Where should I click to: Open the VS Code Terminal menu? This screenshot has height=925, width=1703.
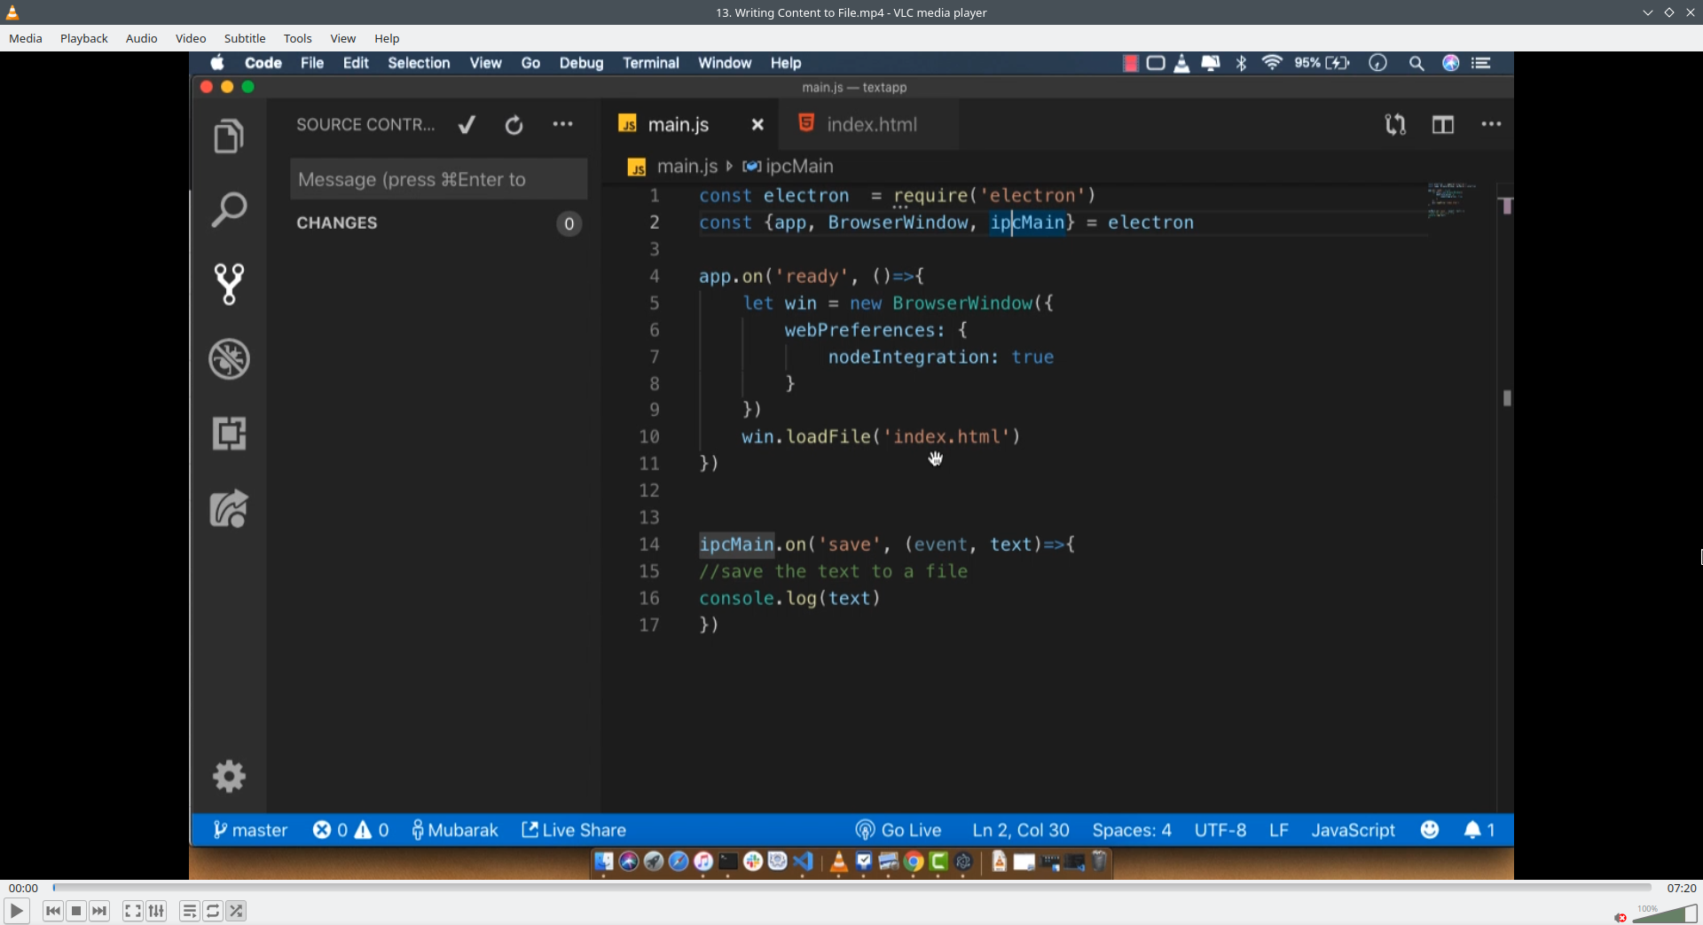[651, 63]
